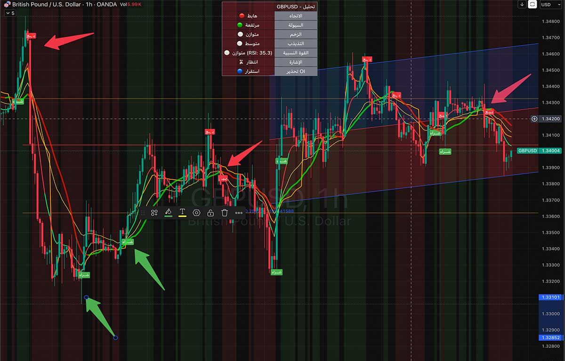
Task: Click the yellow swatch under text tool
Action: coord(182,217)
